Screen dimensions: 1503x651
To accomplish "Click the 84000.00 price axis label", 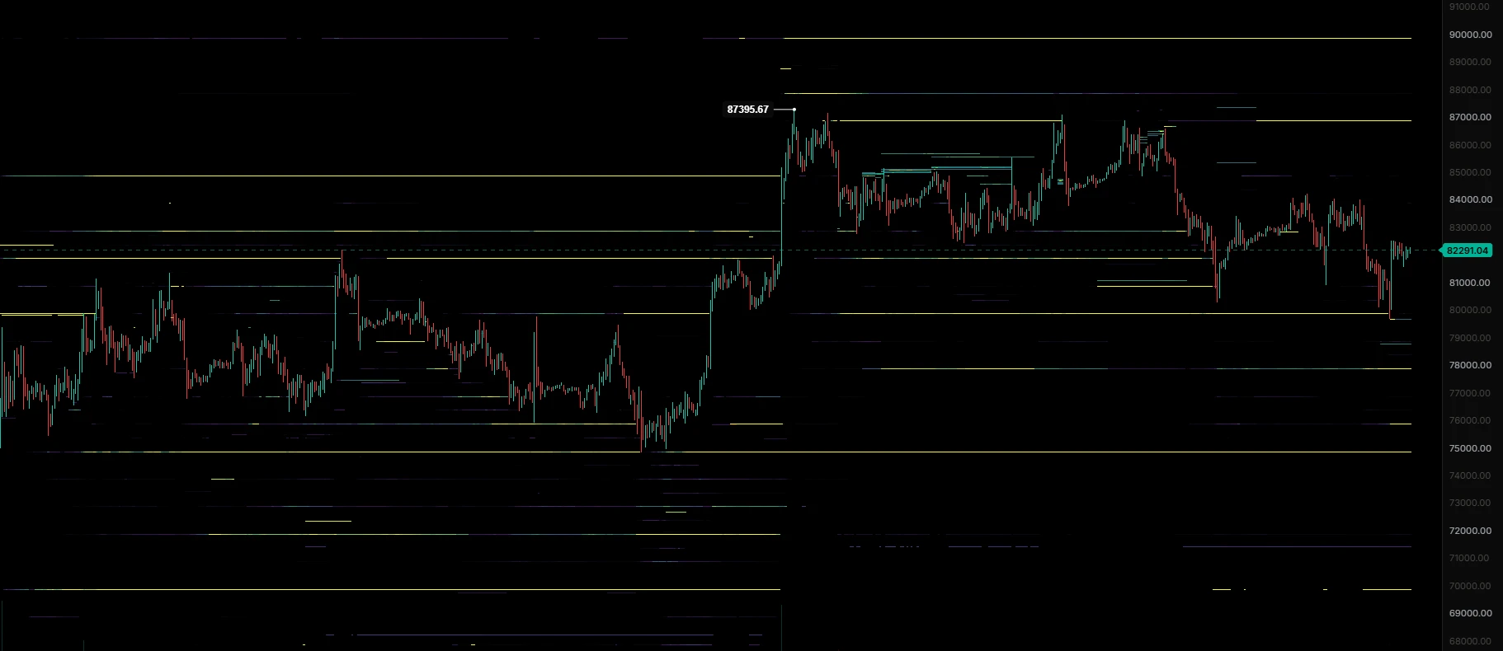I will click(1470, 199).
